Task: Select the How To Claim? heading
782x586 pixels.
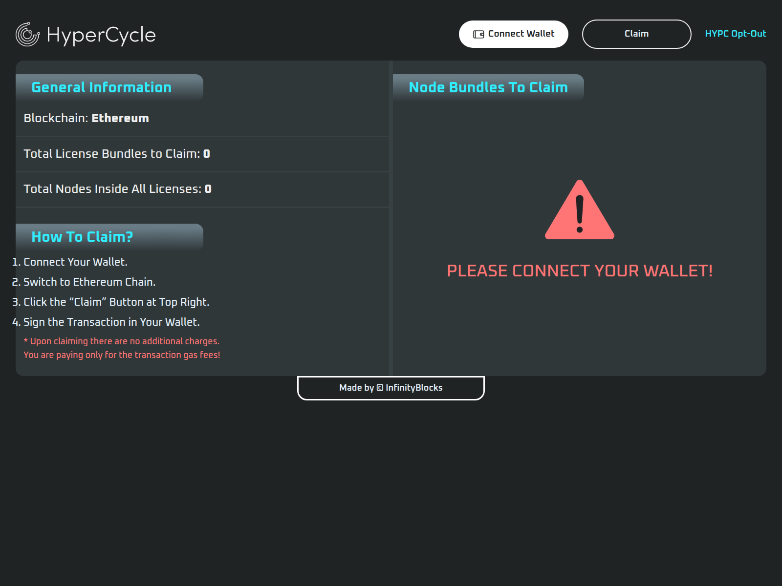Action: coord(82,237)
